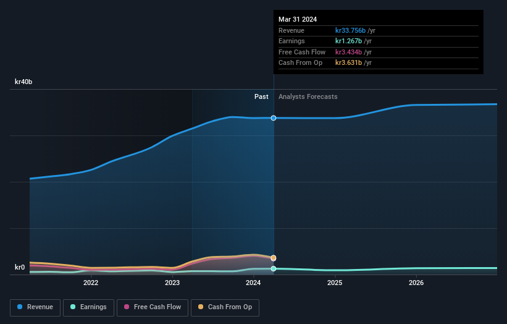Viewport: 507px width, 324px height.
Task: Click the Free Cash Flow label in tooltip
Action: [302, 52]
